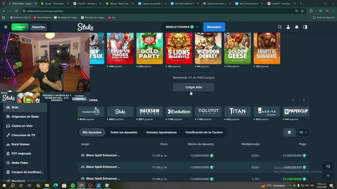This screenshot has height=189, width=337.
Task: Open Stake Poker in the sidebar
Action: click(x=20, y=163)
